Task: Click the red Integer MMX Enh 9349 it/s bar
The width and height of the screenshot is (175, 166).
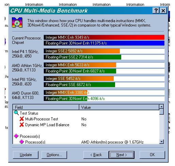Action: pos(104,37)
